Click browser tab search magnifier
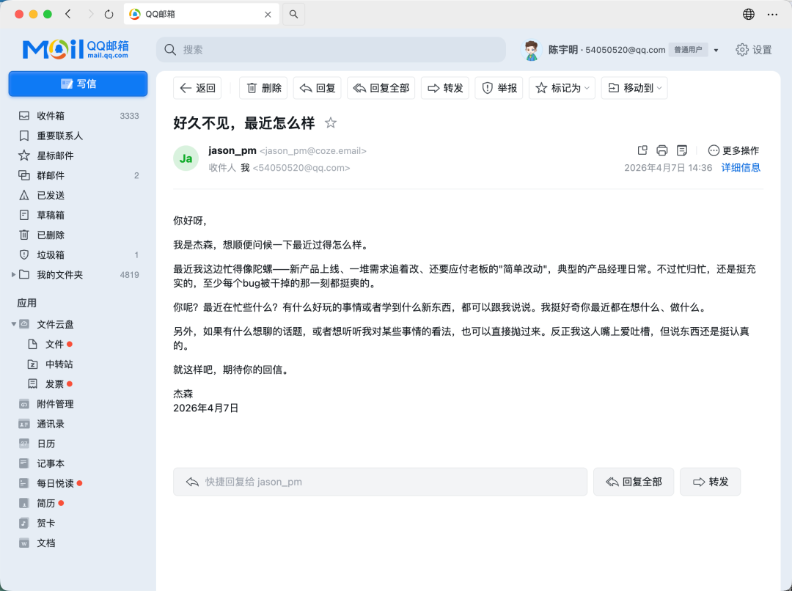 (x=293, y=14)
